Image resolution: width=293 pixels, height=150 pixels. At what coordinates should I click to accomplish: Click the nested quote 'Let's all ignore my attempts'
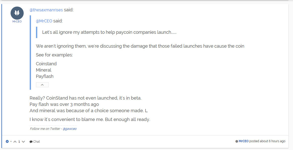109,32
